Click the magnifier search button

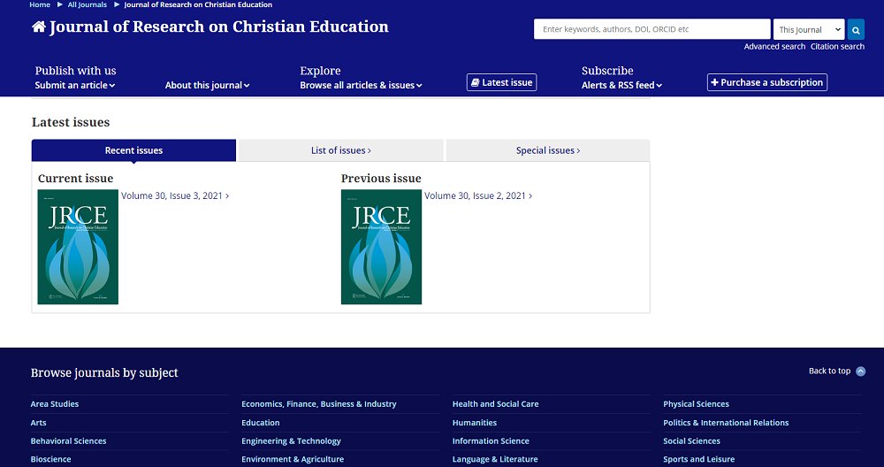pyautogui.click(x=856, y=29)
